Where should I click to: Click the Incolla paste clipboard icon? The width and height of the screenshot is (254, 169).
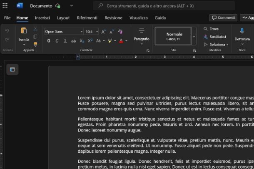click(24, 30)
